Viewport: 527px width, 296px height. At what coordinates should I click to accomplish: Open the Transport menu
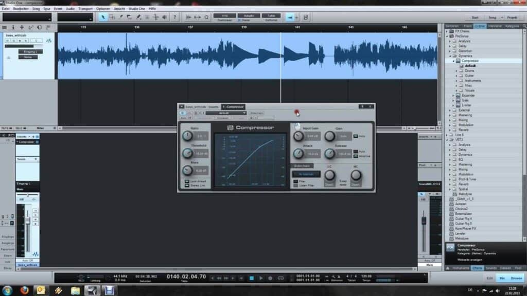[x=85, y=9]
